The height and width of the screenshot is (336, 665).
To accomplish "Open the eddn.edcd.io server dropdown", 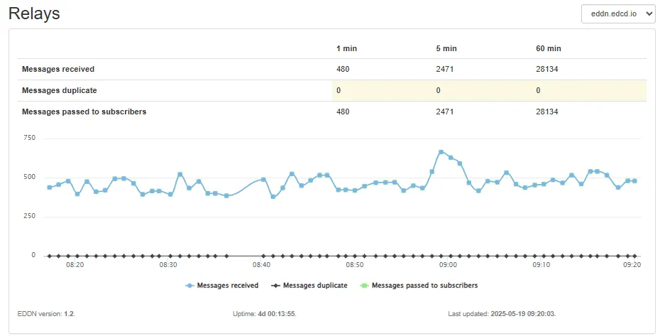I will point(617,14).
